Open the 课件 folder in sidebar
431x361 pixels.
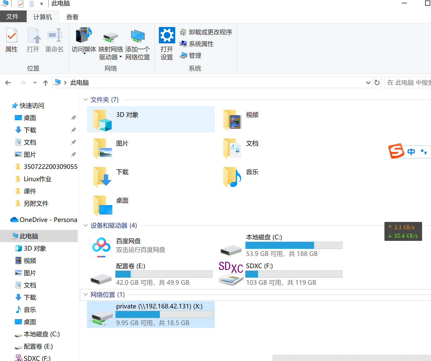30,191
